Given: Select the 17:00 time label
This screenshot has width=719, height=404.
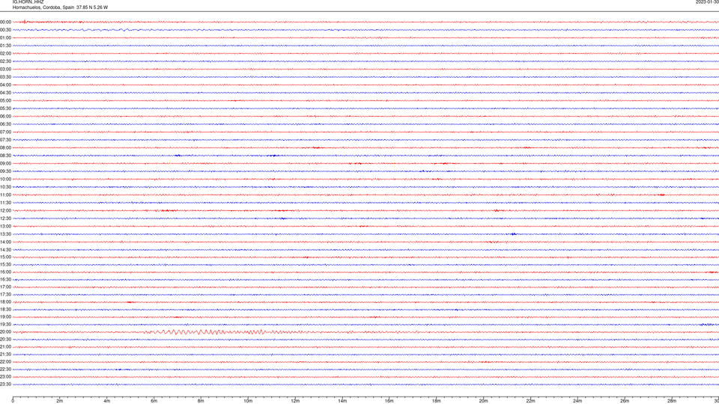Looking at the screenshot, I should coord(5,287).
